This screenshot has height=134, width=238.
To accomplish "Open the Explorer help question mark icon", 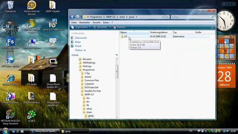I will [212, 27].
